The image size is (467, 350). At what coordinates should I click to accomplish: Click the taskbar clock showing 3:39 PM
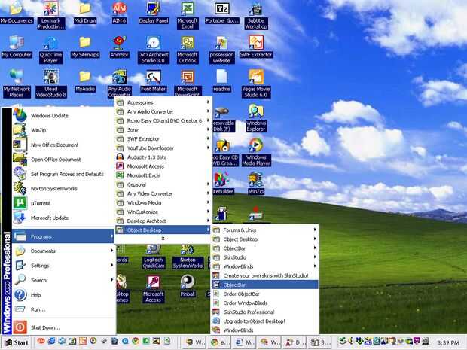click(448, 342)
